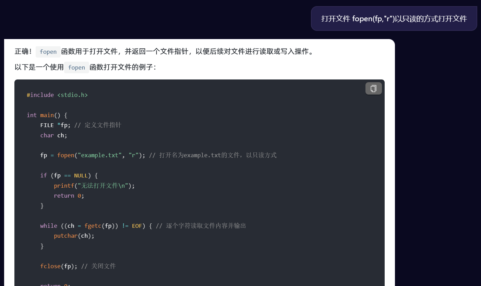
Task: Click the #include <stdio.h> line
Action: (57, 95)
